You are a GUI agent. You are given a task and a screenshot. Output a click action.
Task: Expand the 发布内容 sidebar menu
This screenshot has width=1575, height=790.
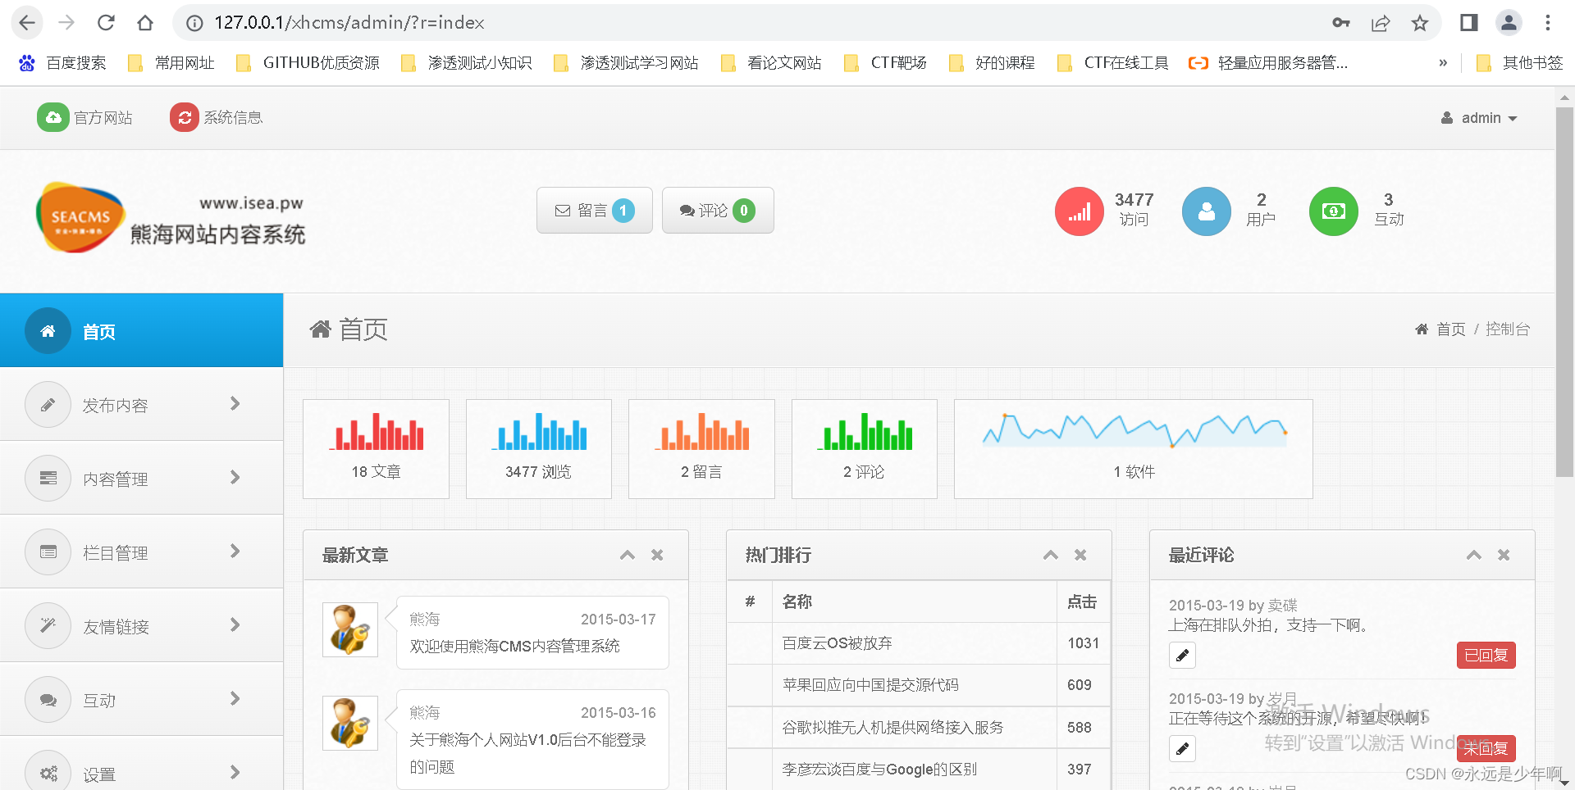click(141, 404)
